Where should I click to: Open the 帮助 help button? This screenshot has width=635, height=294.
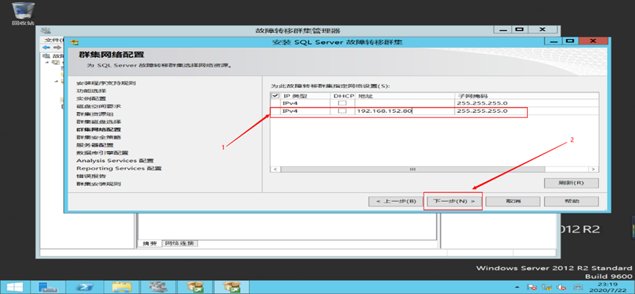coord(571,202)
